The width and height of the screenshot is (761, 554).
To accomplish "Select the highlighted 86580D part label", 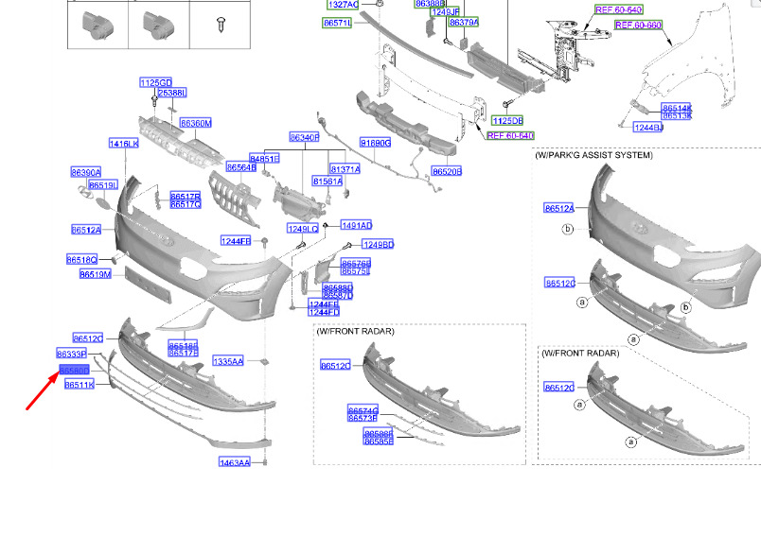I will click(x=74, y=371).
